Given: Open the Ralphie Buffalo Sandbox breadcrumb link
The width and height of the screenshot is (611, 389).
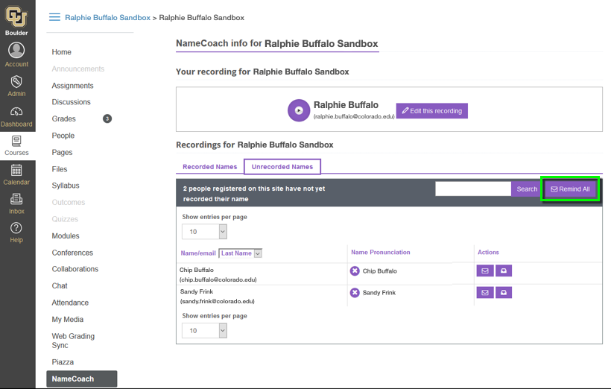Looking at the screenshot, I should (x=107, y=17).
